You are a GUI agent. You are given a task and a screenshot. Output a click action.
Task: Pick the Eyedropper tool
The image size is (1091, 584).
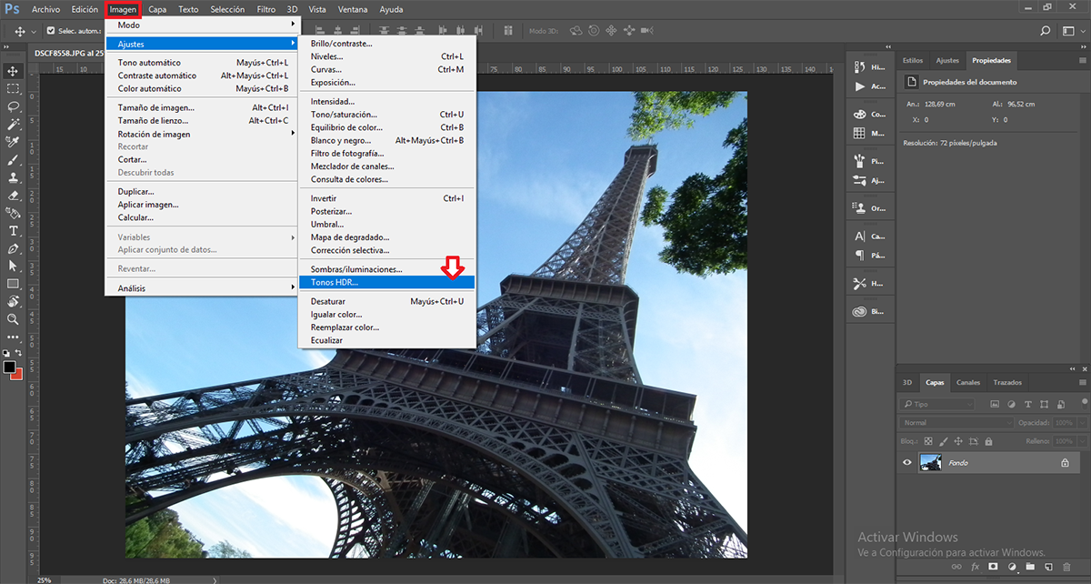coord(14,142)
